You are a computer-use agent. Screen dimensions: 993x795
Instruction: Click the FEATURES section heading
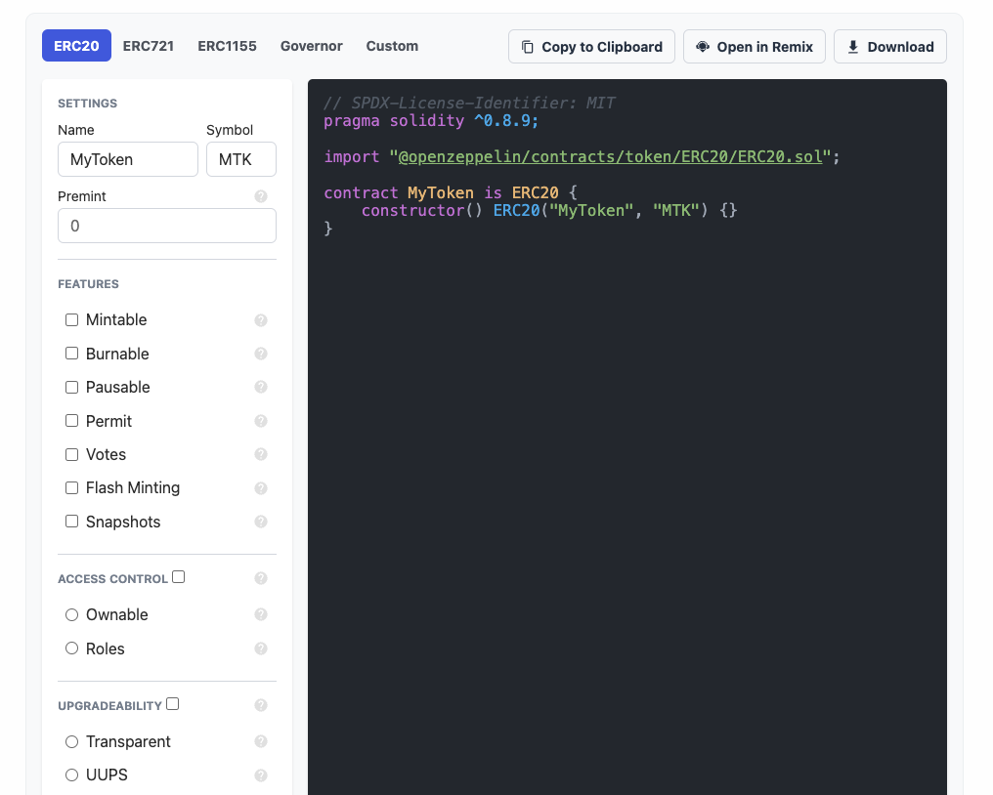88,284
